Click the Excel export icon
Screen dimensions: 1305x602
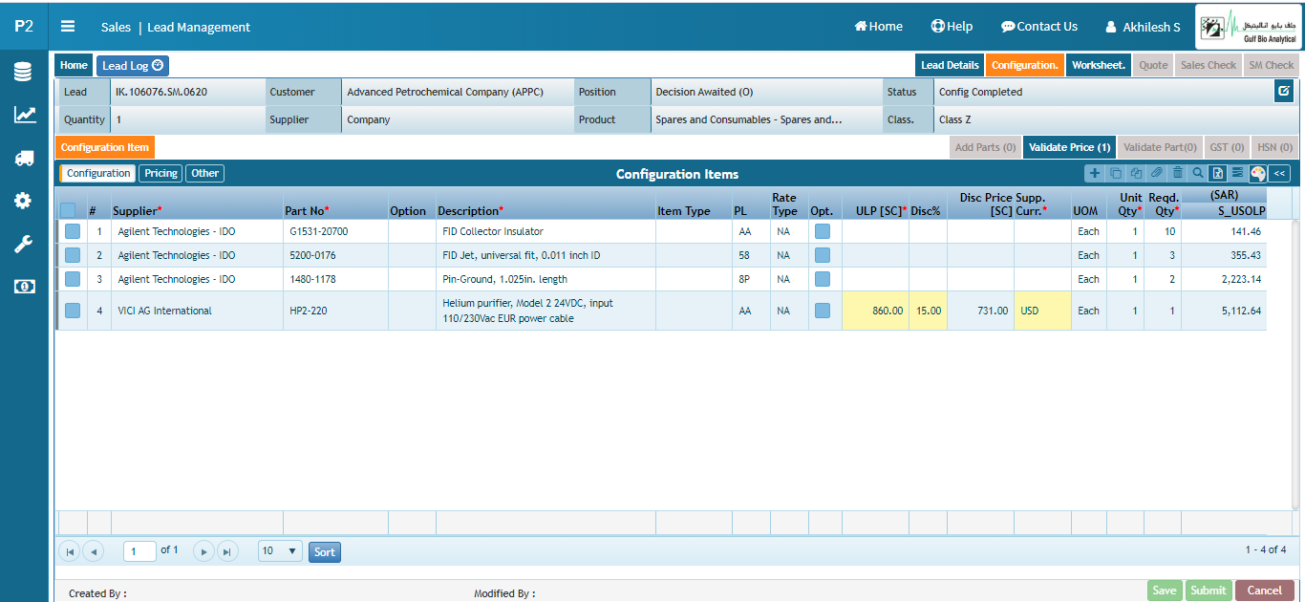[1217, 173]
